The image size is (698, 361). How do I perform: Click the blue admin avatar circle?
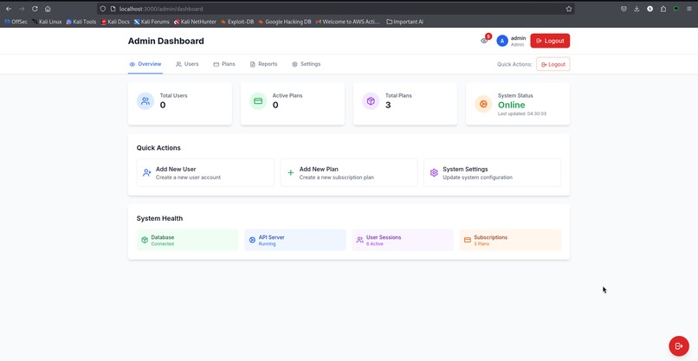click(502, 41)
